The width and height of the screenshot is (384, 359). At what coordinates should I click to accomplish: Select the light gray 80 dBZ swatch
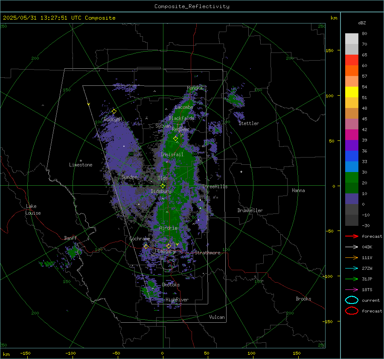(x=352, y=38)
